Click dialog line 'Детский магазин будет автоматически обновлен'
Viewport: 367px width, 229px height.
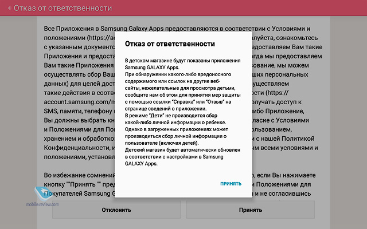182,150
